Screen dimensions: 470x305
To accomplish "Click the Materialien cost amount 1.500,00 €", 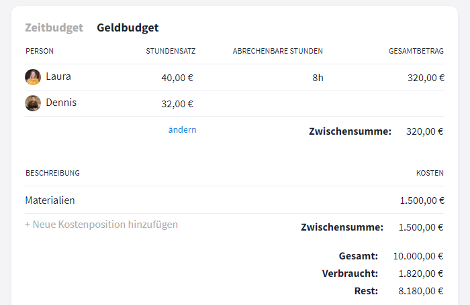I will (x=421, y=200).
